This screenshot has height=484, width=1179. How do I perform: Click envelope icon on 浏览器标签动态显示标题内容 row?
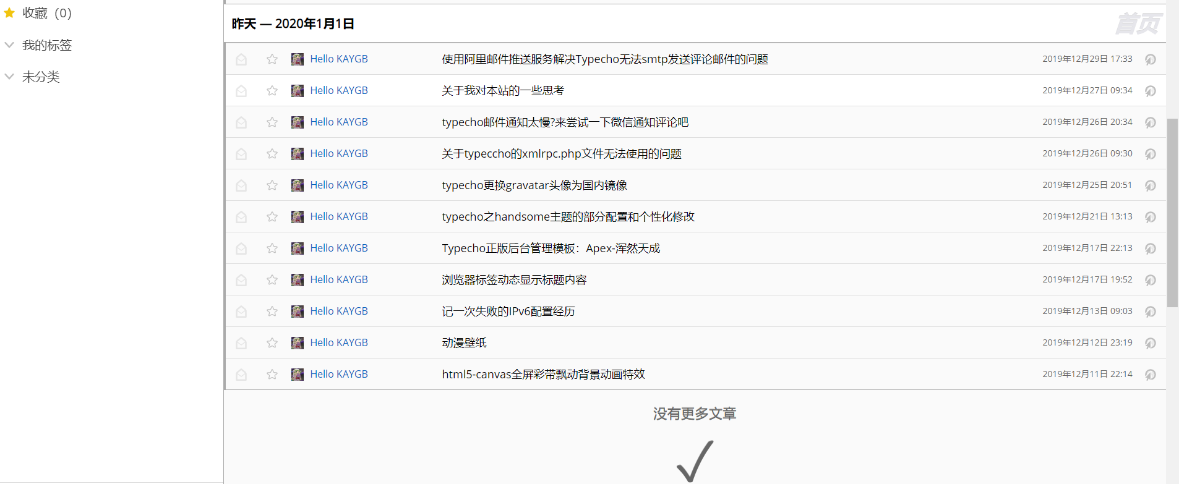241,280
